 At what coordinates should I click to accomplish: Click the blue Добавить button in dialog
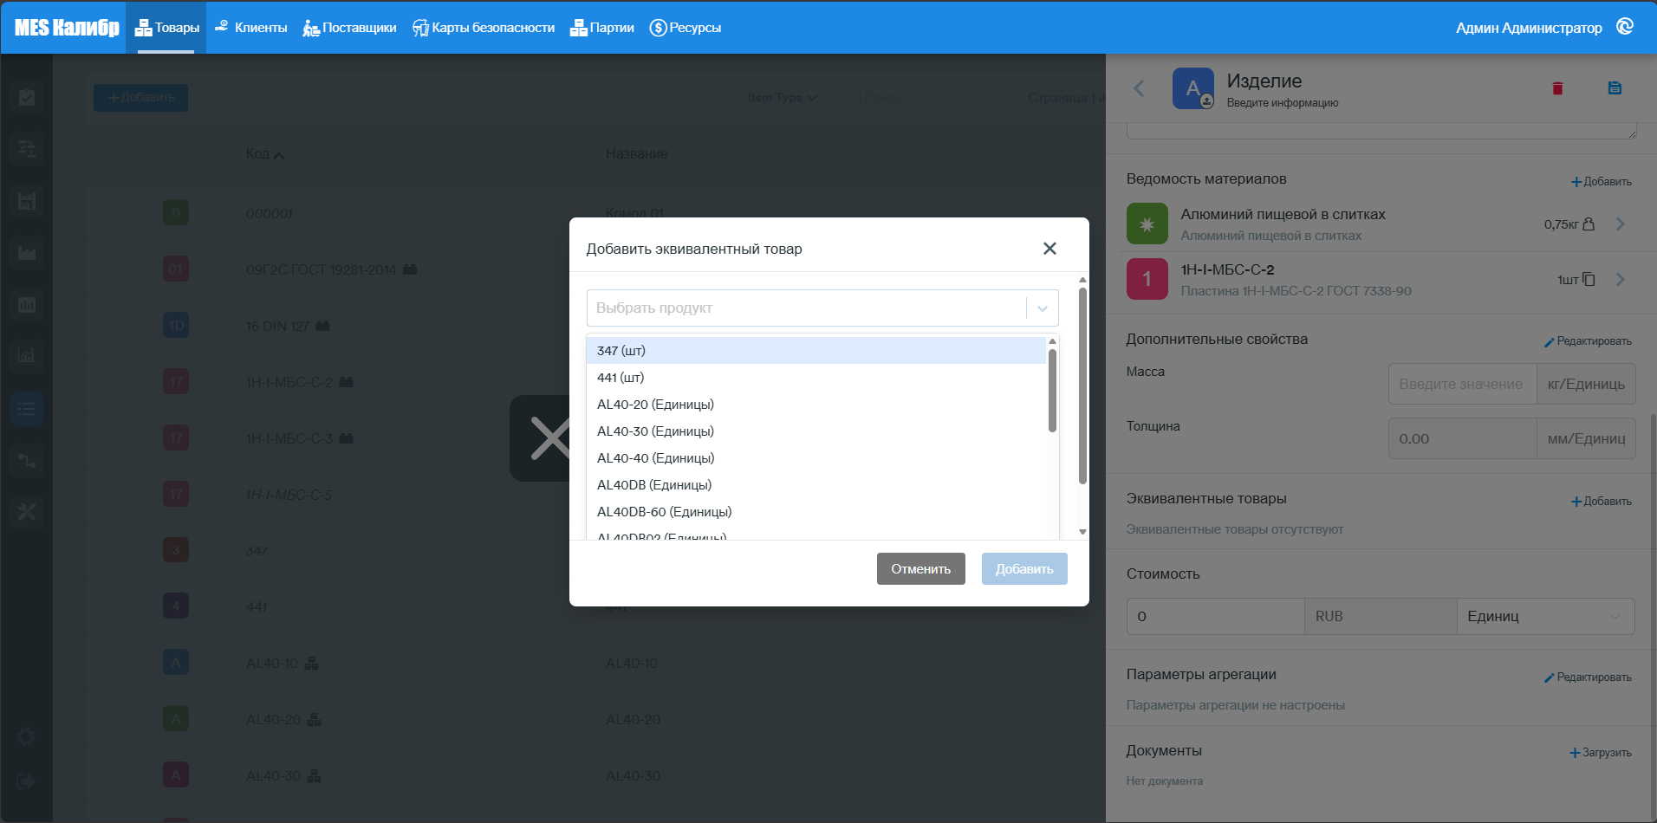click(1024, 569)
